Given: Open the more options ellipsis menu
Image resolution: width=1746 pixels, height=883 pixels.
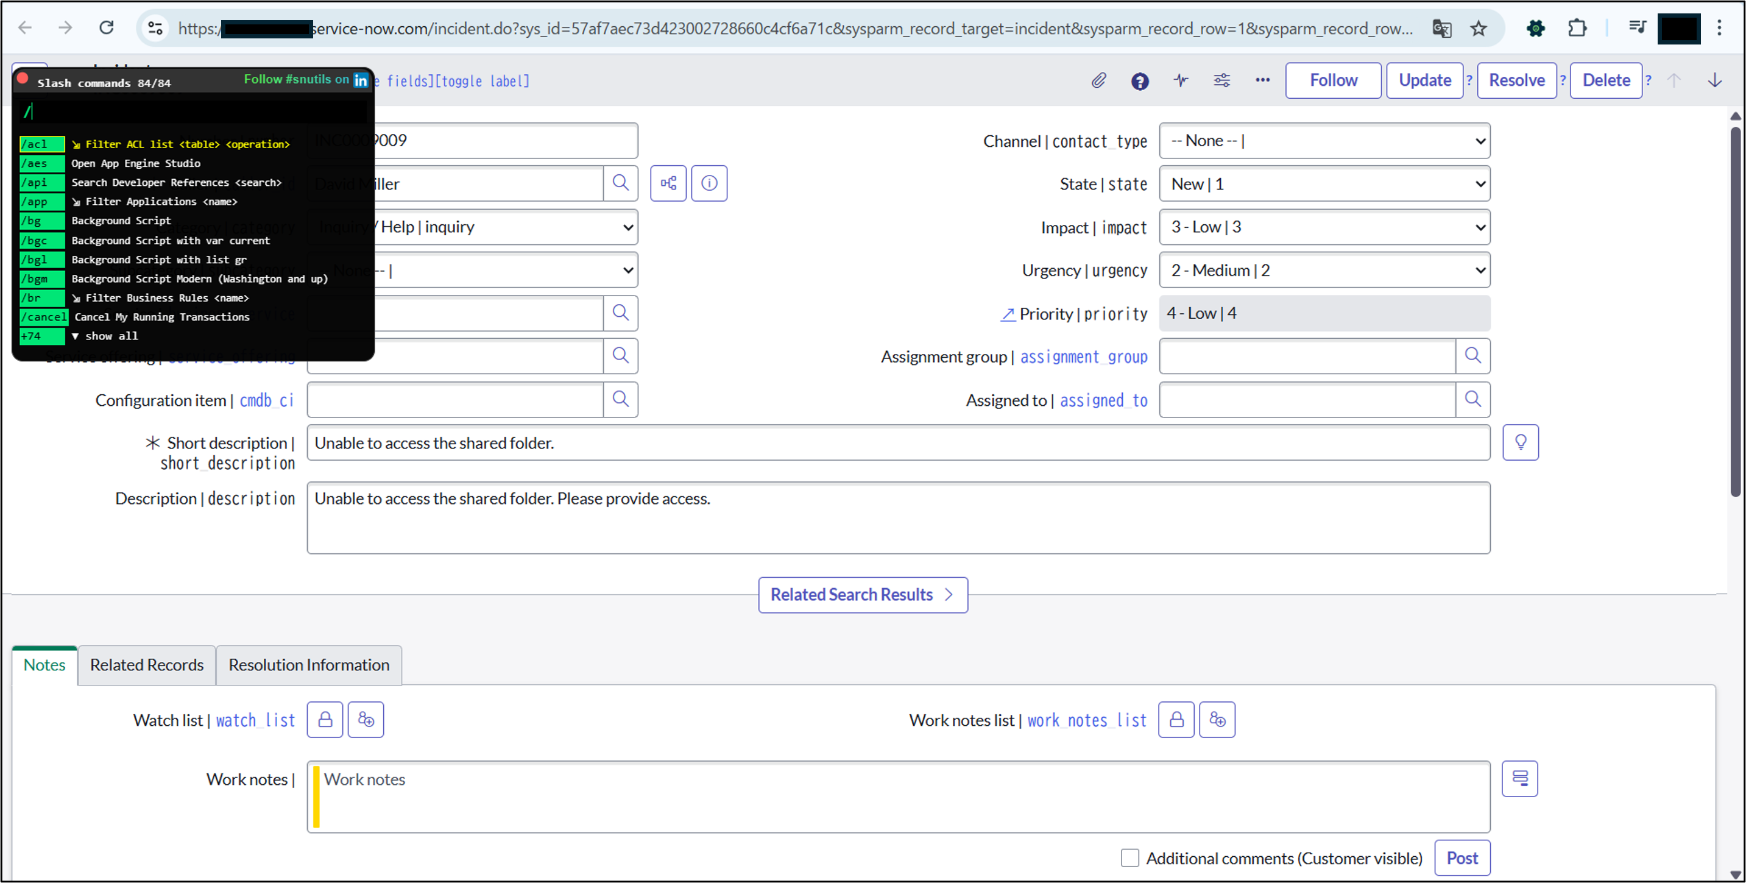Looking at the screenshot, I should [x=1262, y=80].
